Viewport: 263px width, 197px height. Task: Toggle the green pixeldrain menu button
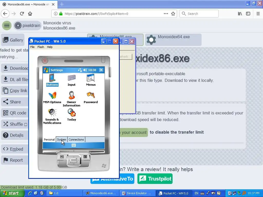pyautogui.click(x=7, y=25)
